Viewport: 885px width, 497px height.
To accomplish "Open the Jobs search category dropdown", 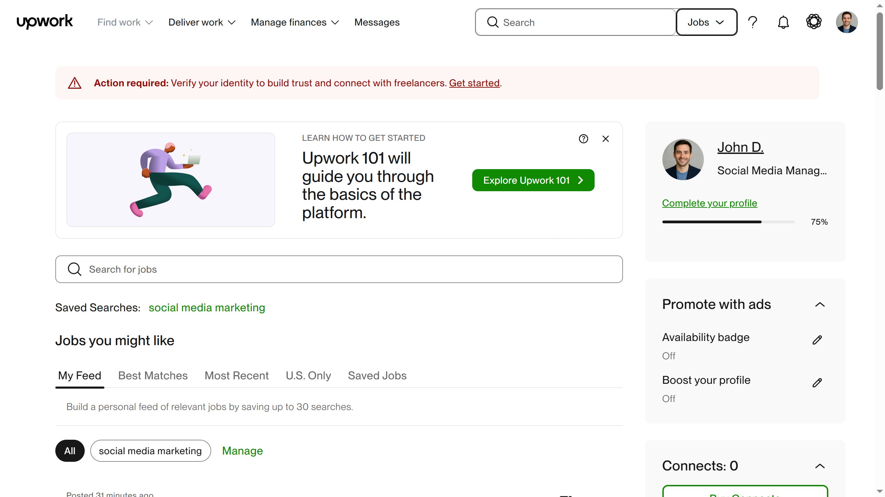I will (x=706, y=22).
